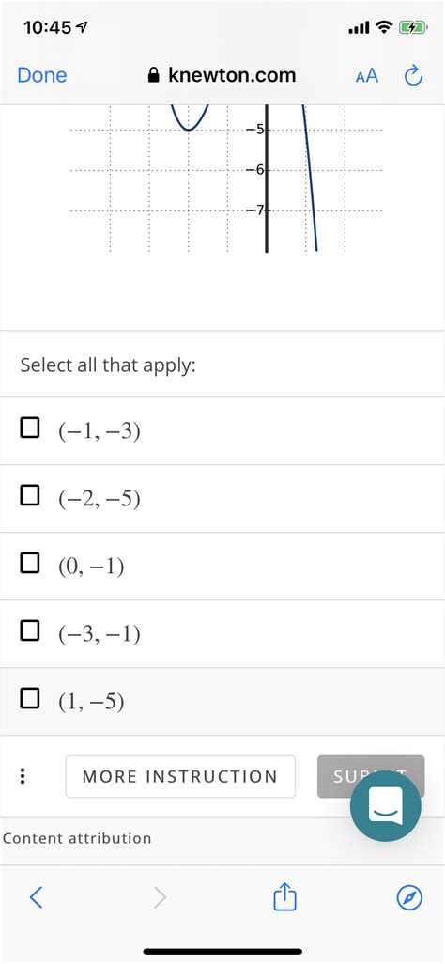This screenshot has height=964, width=445.
Task: Tap the graph image area
Action: 226,179
